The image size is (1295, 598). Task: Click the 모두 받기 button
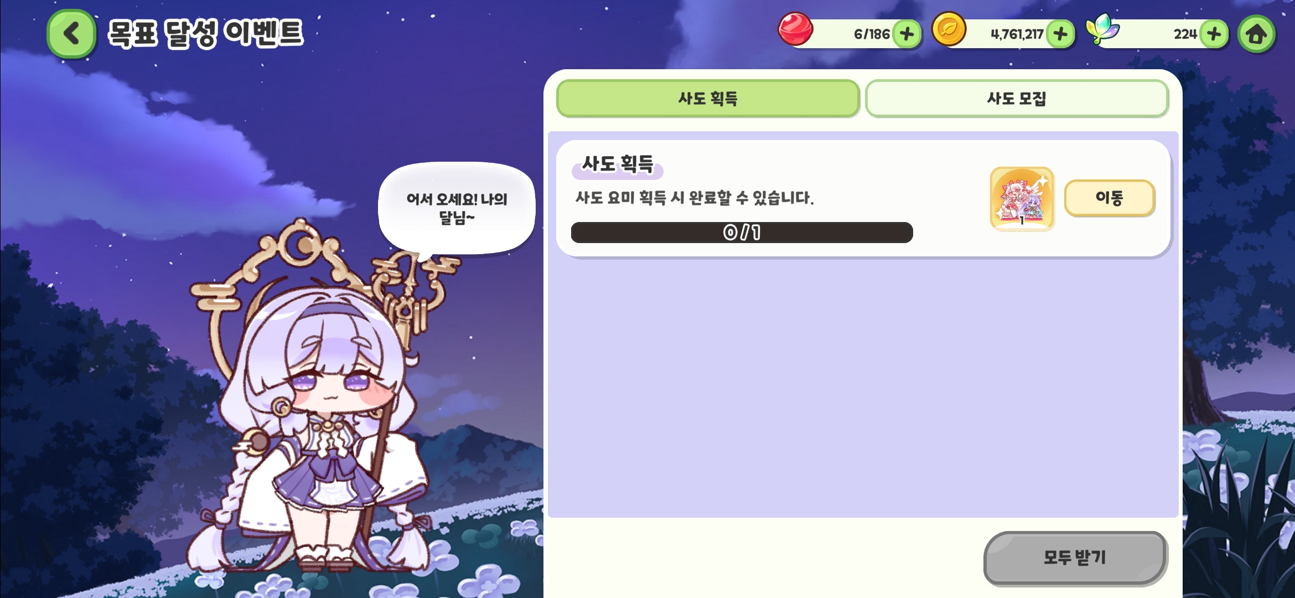click(1075, 558)
